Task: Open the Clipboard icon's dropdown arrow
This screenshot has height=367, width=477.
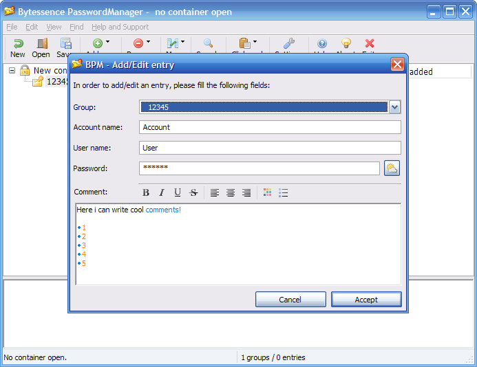Action: click(x=255, y=42)
